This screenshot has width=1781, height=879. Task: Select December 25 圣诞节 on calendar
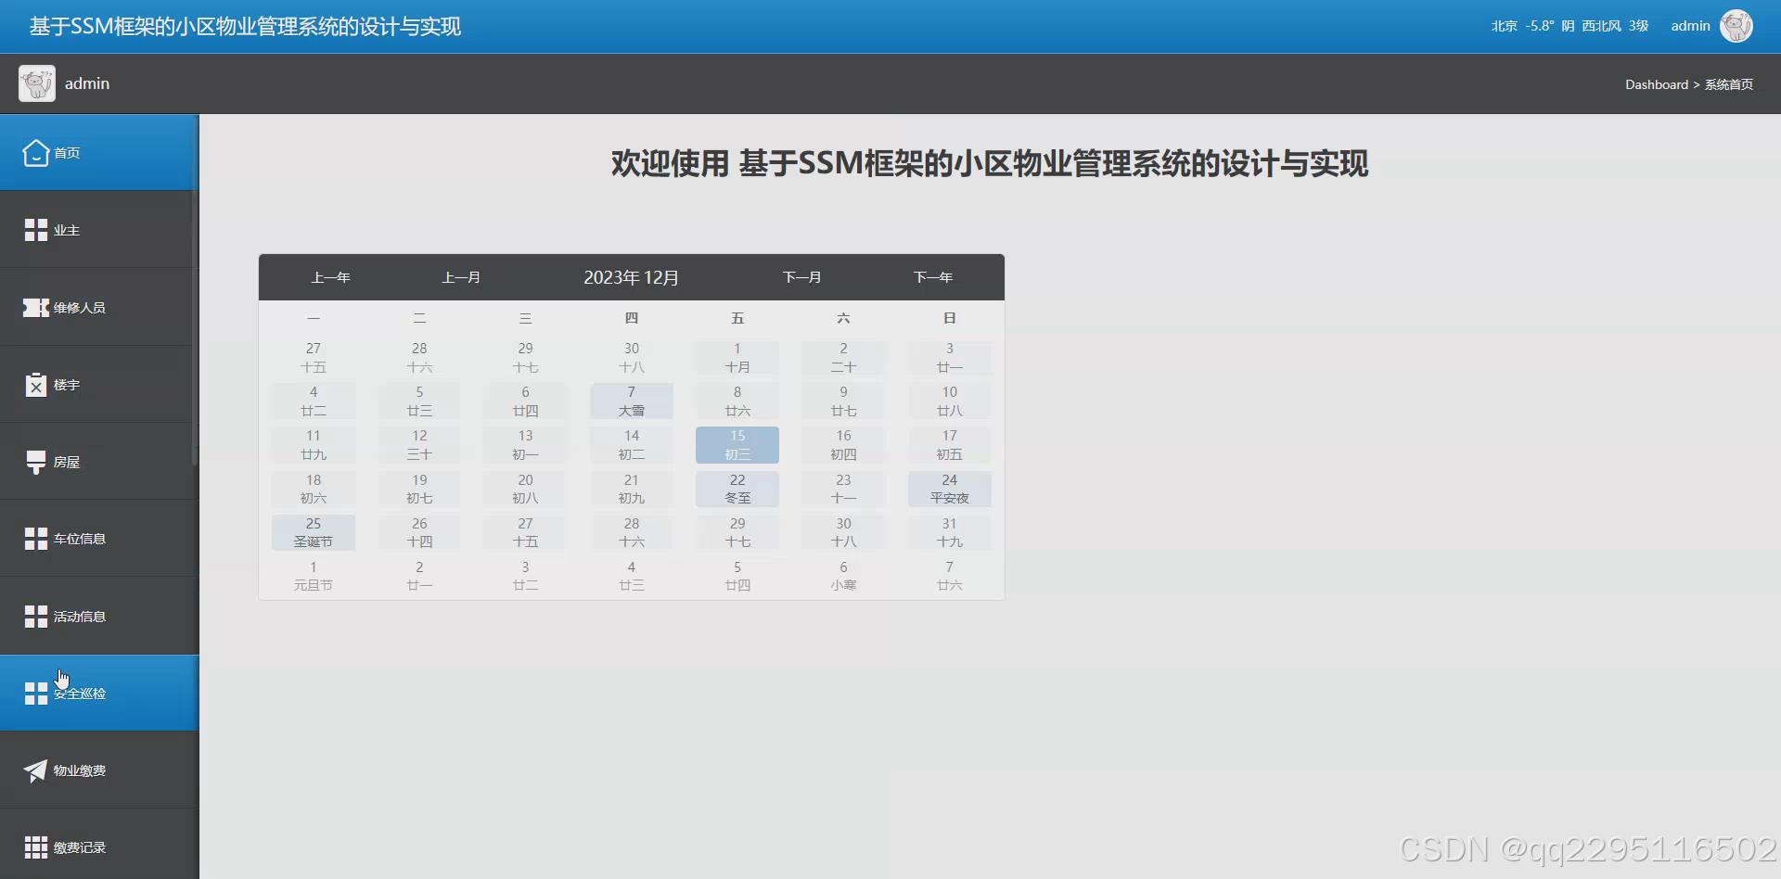(313, 532)
